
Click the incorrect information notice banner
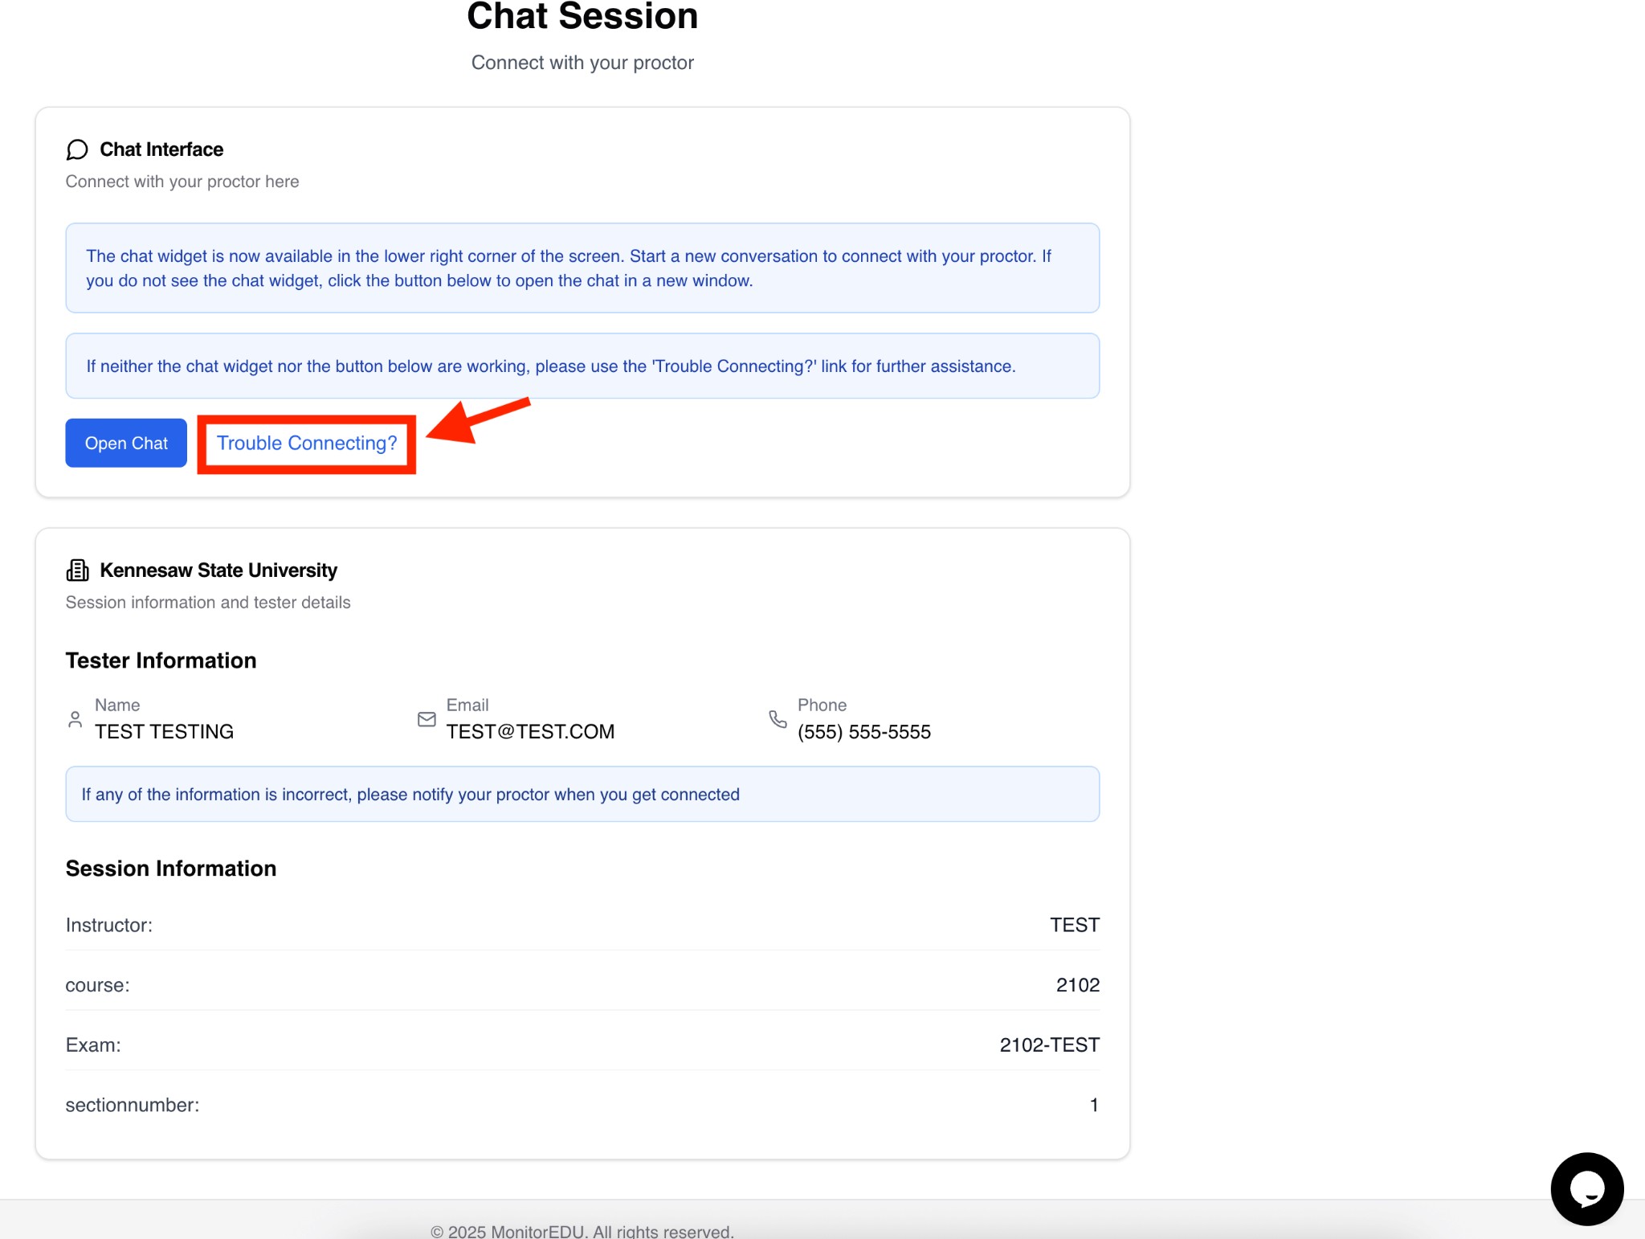coord(582,795)
